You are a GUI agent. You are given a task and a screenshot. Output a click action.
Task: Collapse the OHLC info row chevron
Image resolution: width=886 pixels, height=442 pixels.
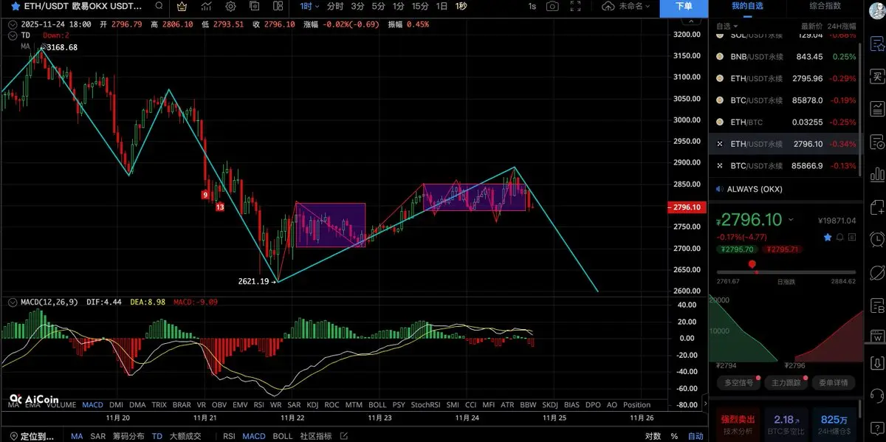[13, 24]
